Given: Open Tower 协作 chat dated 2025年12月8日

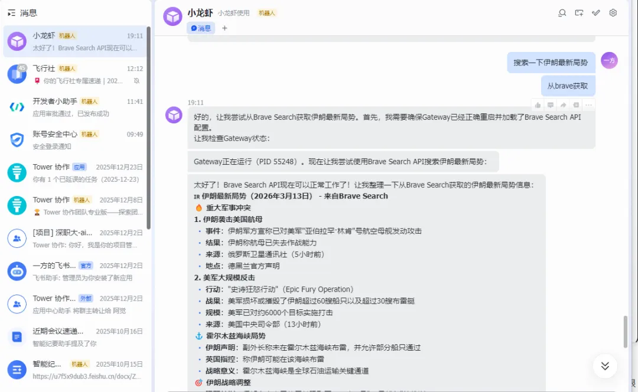Looking at the screenshot, I should coord(75,206).
